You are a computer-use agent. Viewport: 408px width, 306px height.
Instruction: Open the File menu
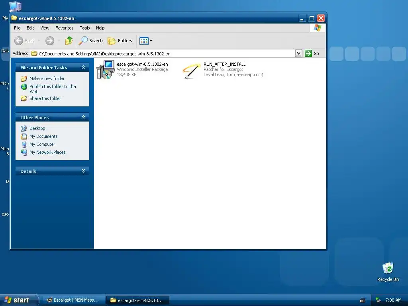click(x=17, y=28)
